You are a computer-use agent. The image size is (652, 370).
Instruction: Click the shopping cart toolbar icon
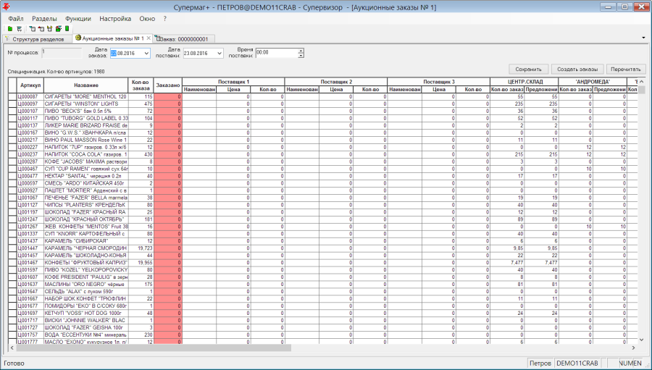tap(19, 29)
